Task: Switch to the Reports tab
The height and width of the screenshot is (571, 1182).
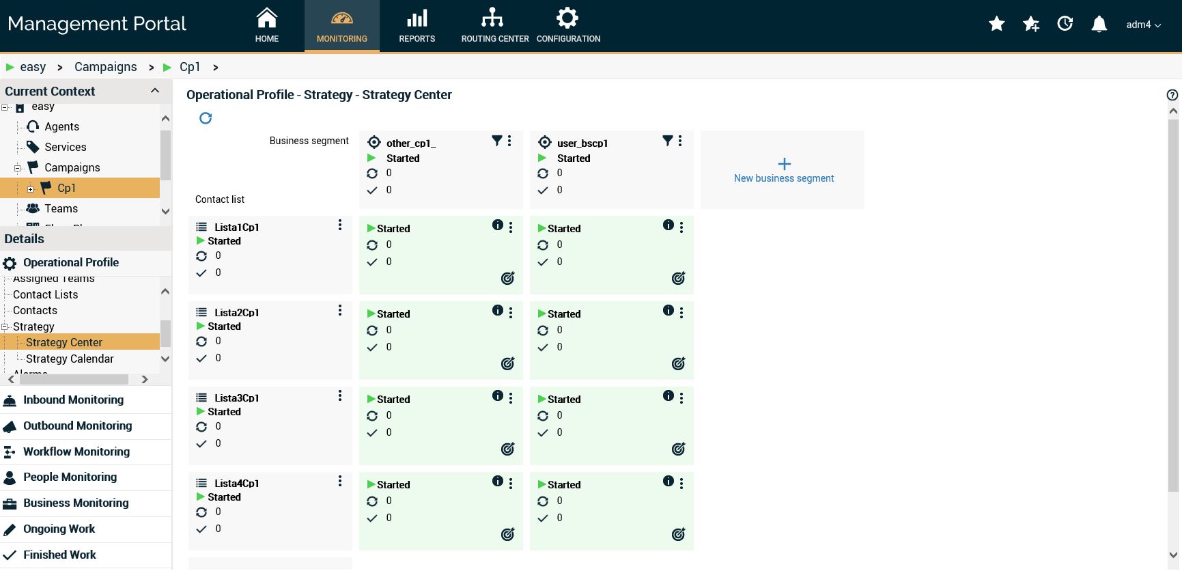Action: pos(417,26)
